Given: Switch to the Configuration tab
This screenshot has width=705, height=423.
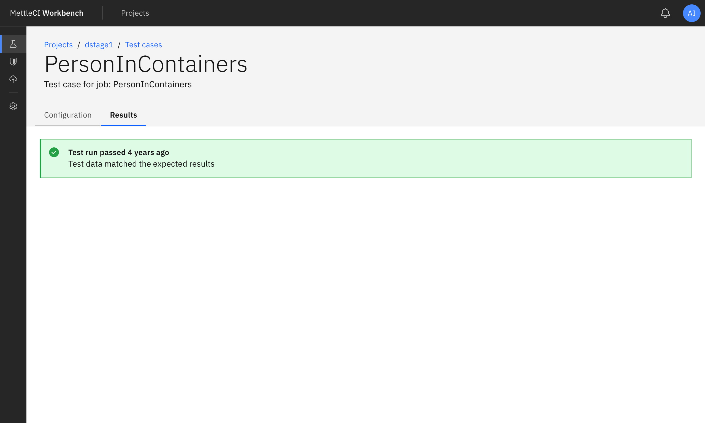Looking at the screenshot, I should pos(68,115).
